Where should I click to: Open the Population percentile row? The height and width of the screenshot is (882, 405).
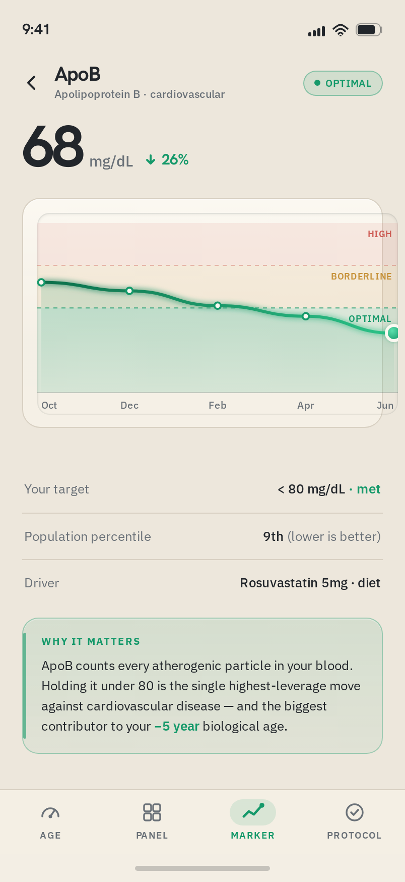point(202,536)
